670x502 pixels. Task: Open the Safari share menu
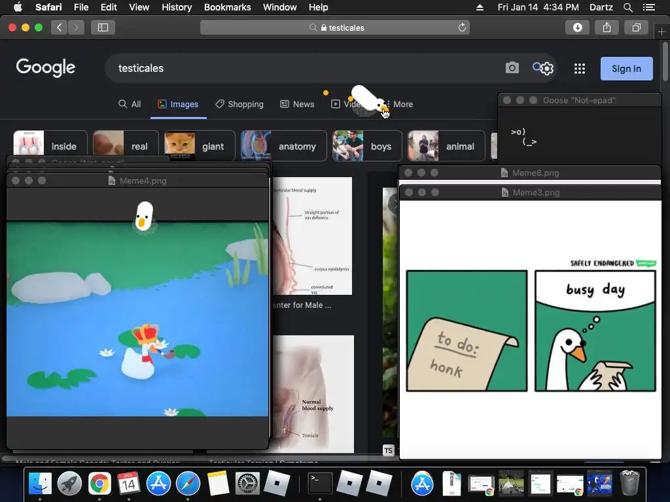607,27
